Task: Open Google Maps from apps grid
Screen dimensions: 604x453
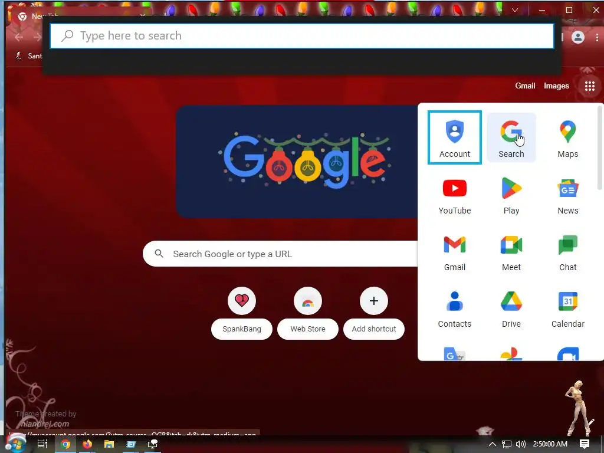Action: click(x=568, y=137)
